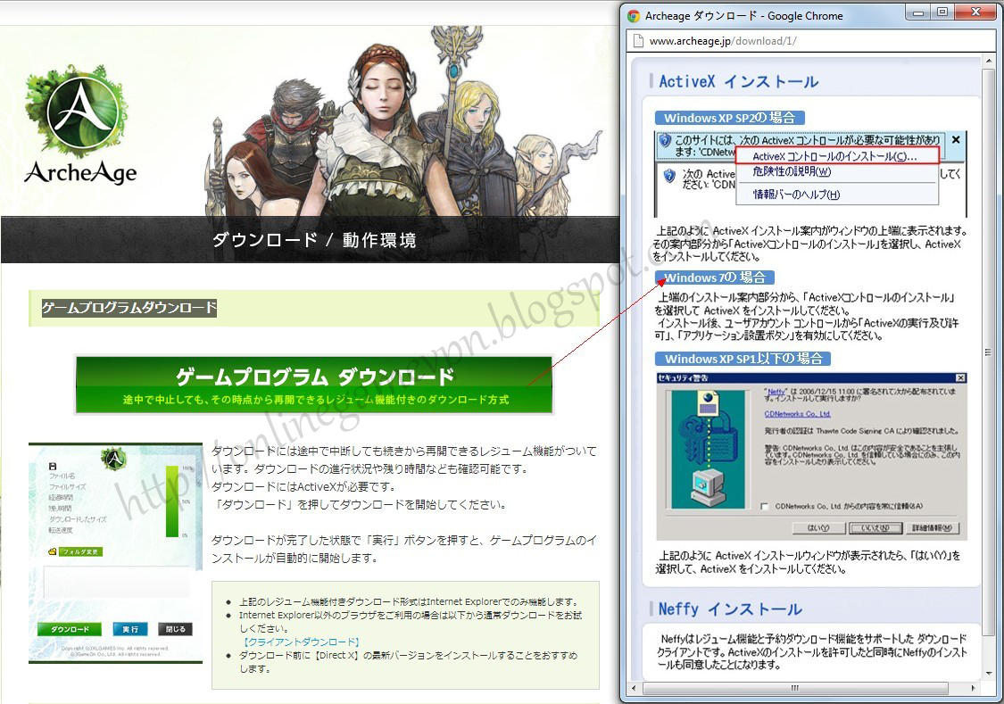Screen dimensions: 1004x704
Task: Click the 詳細情報(M) button in security warning
Action: (x=933, y=528)
